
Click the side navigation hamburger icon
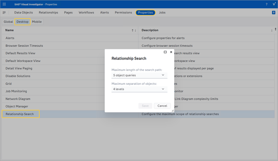[4, 13]
